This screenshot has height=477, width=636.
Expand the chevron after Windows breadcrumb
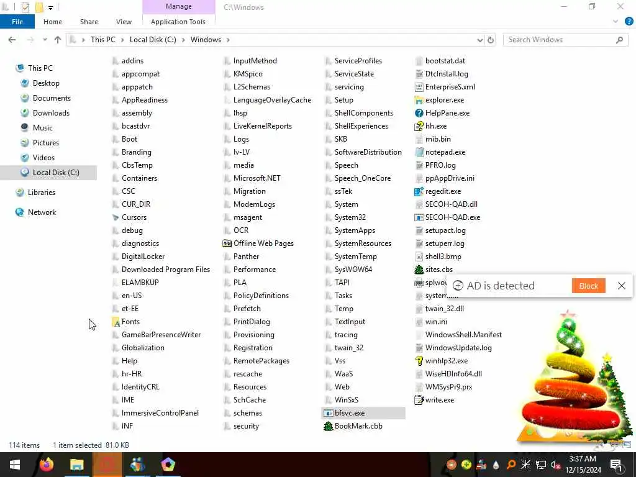coord(228,40)
